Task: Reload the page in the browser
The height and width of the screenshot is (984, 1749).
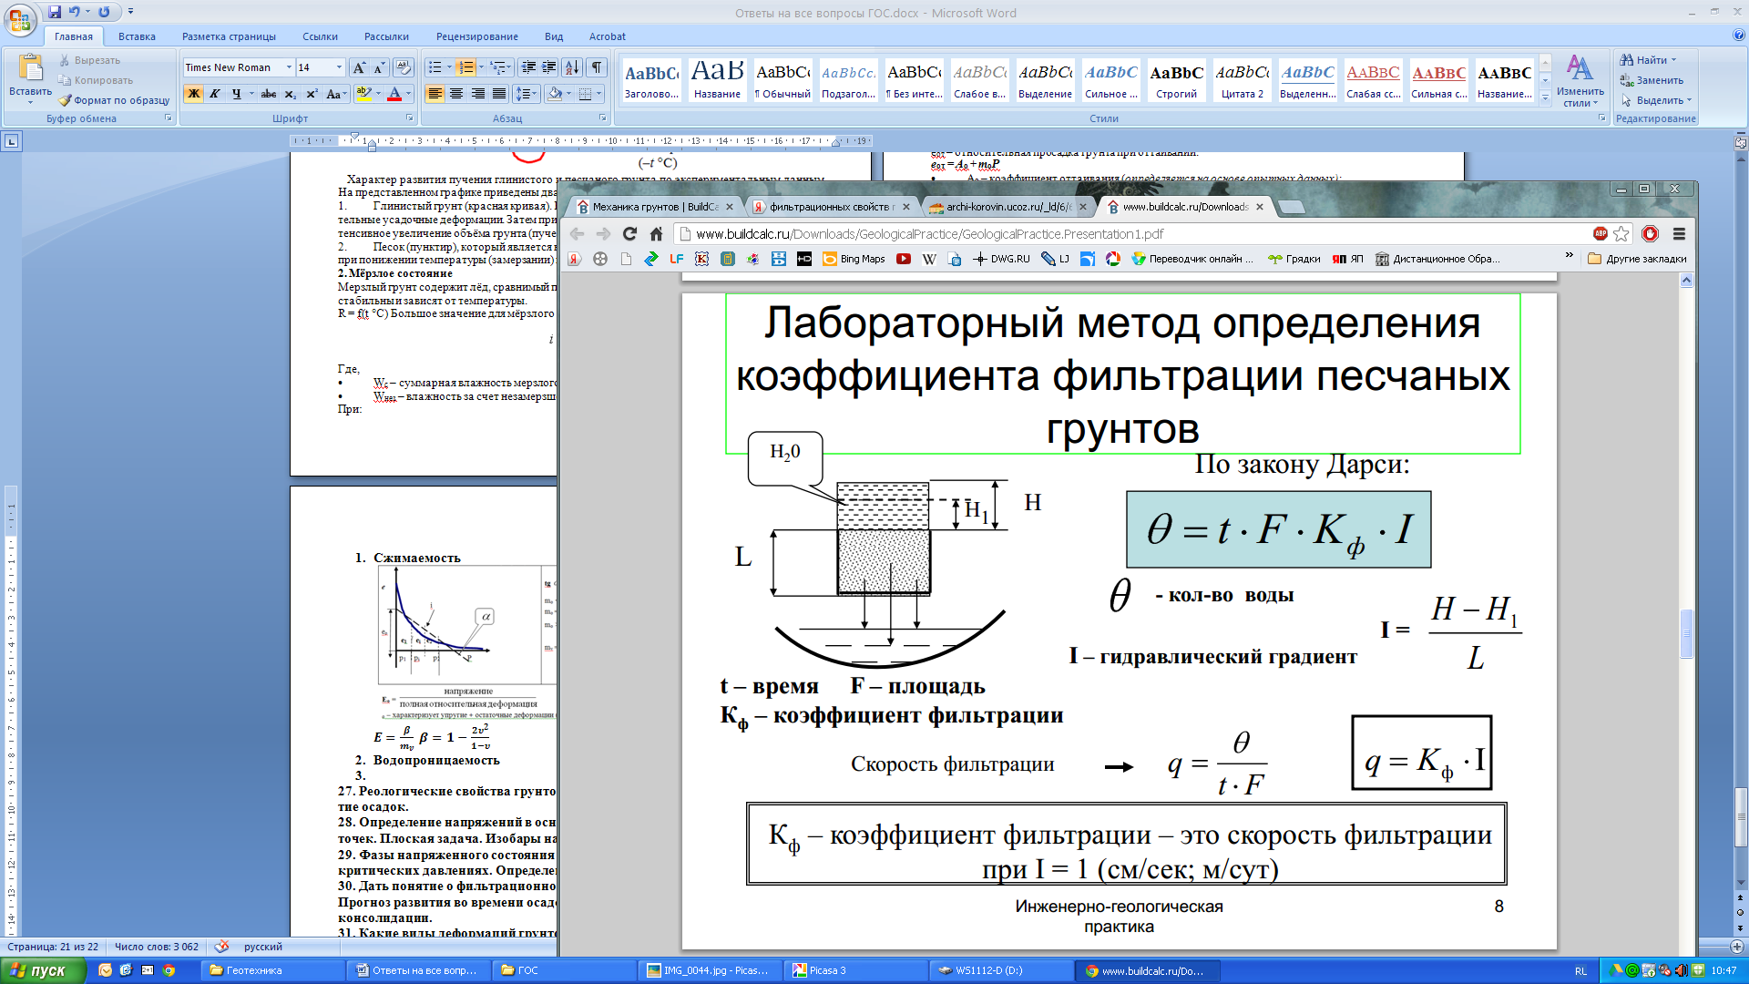Action: pyautogui.click(x=629, y=234)
